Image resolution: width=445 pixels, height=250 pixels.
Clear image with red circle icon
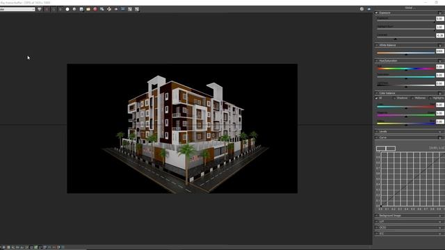(95, 9)
